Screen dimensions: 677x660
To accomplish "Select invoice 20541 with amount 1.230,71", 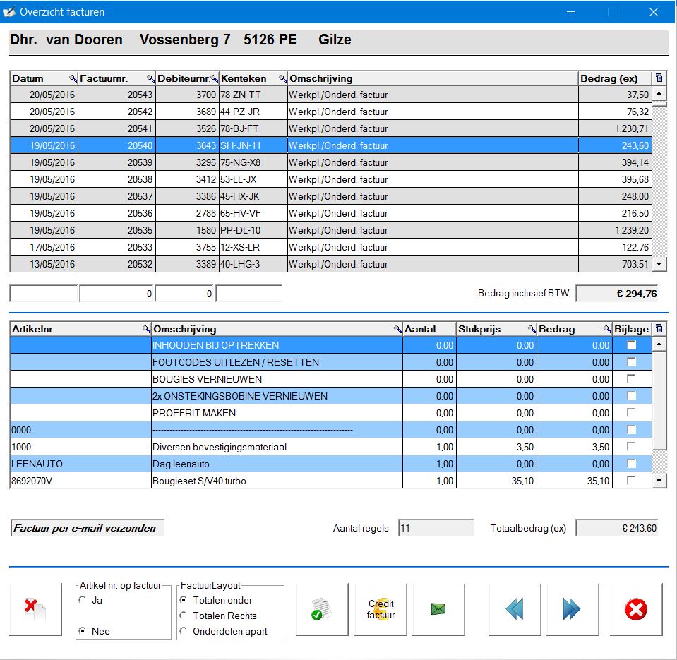I will (x=330, y=128).
